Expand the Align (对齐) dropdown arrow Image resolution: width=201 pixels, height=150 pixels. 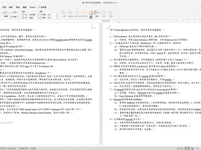click(x=100, y=13)
